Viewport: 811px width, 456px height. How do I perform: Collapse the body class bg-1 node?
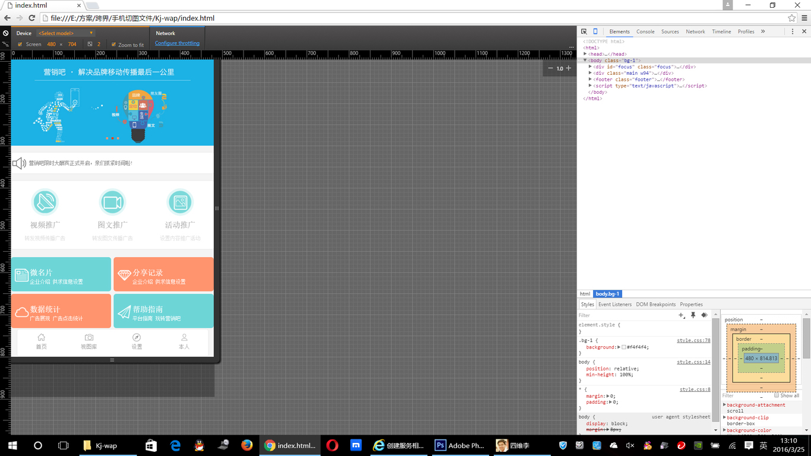[585, 60]
